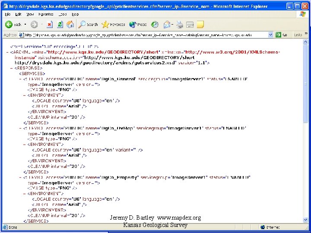Open the Tools menu
Image resolution: width=311 pixels, height=233 pixels.
63,14
